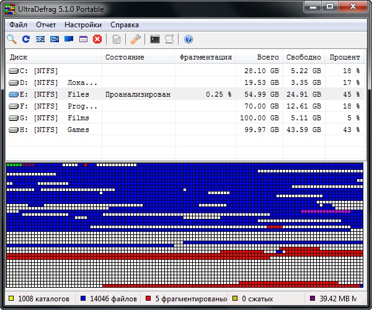Image resolution: width=372 pixels, height=310 pixels.
Task: Open settings with the wrench icon
Action: click(136, 39)
